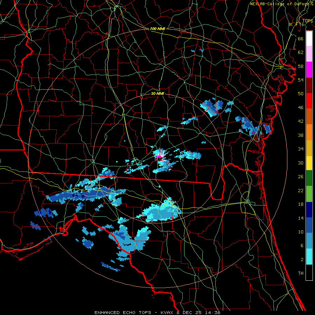This screenshot has width=315, height=315.
Task: Click the 46 legend label
Action: 301,108
